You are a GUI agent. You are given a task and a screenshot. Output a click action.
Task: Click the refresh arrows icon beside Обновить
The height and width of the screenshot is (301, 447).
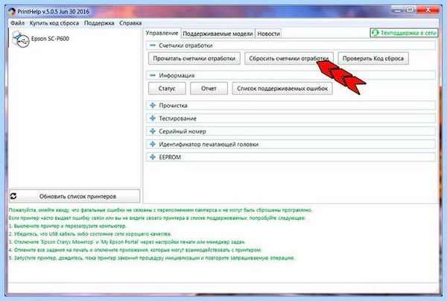coord(13,196)
